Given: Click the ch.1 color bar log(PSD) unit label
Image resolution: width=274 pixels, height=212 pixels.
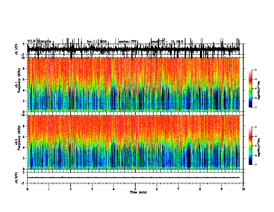Looking at the screenshot, I should [x=259, y=90].
